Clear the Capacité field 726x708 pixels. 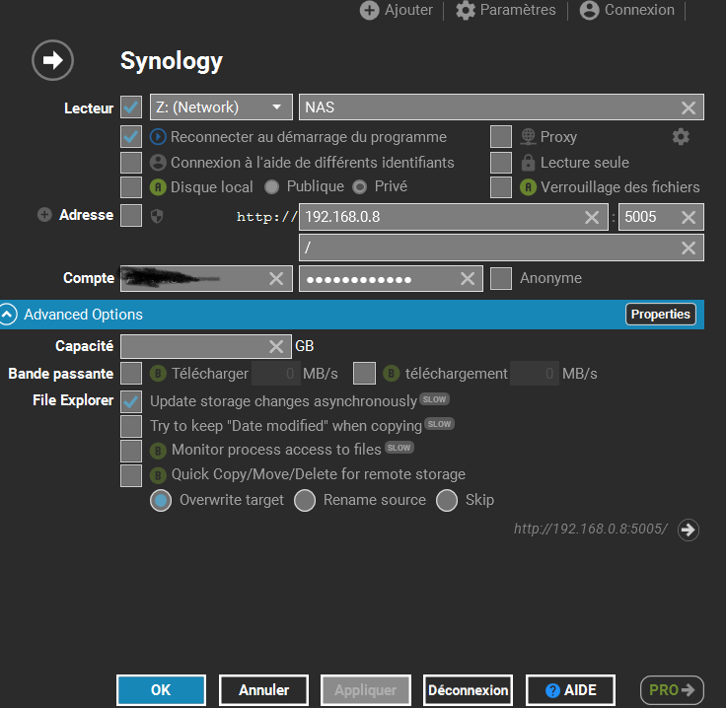pyautogui.click(x=276, y=346)
